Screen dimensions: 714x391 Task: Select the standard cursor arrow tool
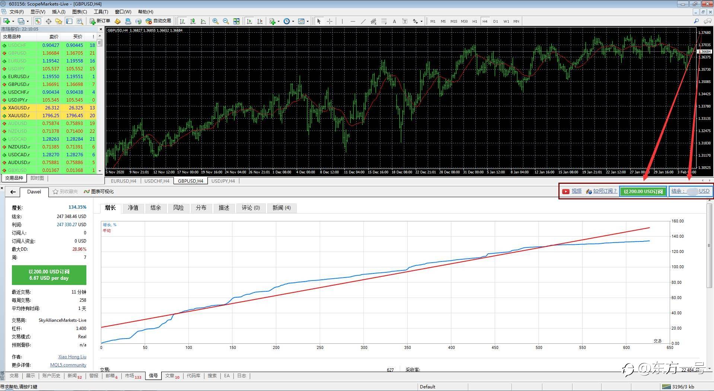(x=319, y=21)
